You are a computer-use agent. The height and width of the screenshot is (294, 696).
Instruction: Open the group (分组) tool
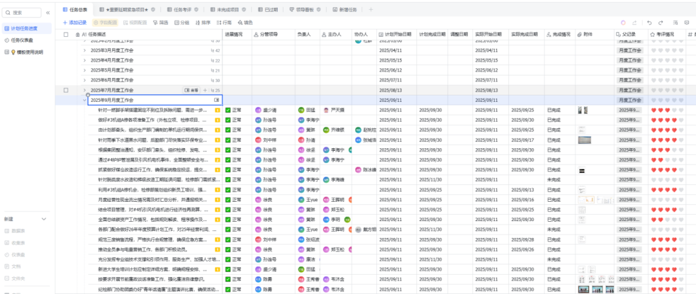(x=181, y=23)
